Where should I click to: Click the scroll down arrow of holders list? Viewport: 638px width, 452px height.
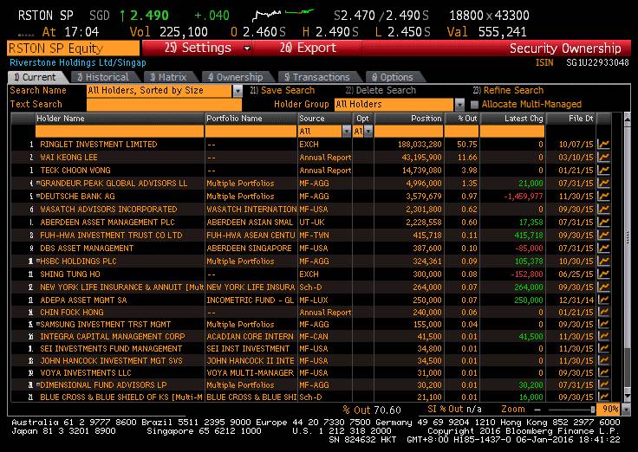(627, 395)
